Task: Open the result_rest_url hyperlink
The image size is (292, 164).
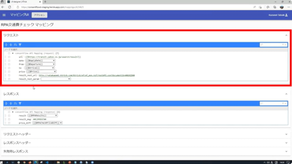Action: pos(87,75)
